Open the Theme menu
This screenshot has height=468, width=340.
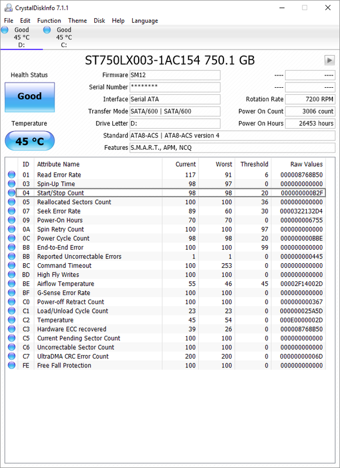click(77, 20)
